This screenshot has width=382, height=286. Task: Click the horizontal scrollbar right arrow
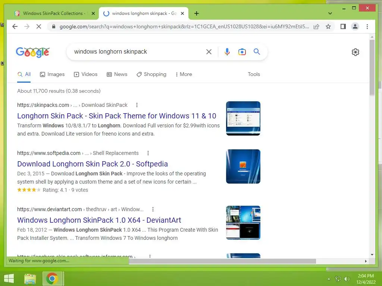(x=366, y=261)
